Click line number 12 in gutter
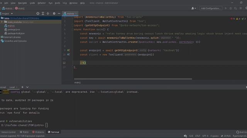This screenshot has height=138, width=247. [64, 63]
